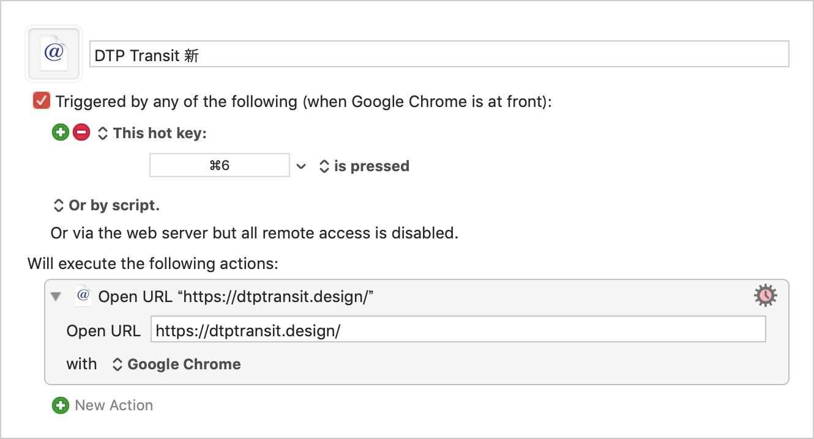Choose the browser in Google Chrome popup

[176, 364]
